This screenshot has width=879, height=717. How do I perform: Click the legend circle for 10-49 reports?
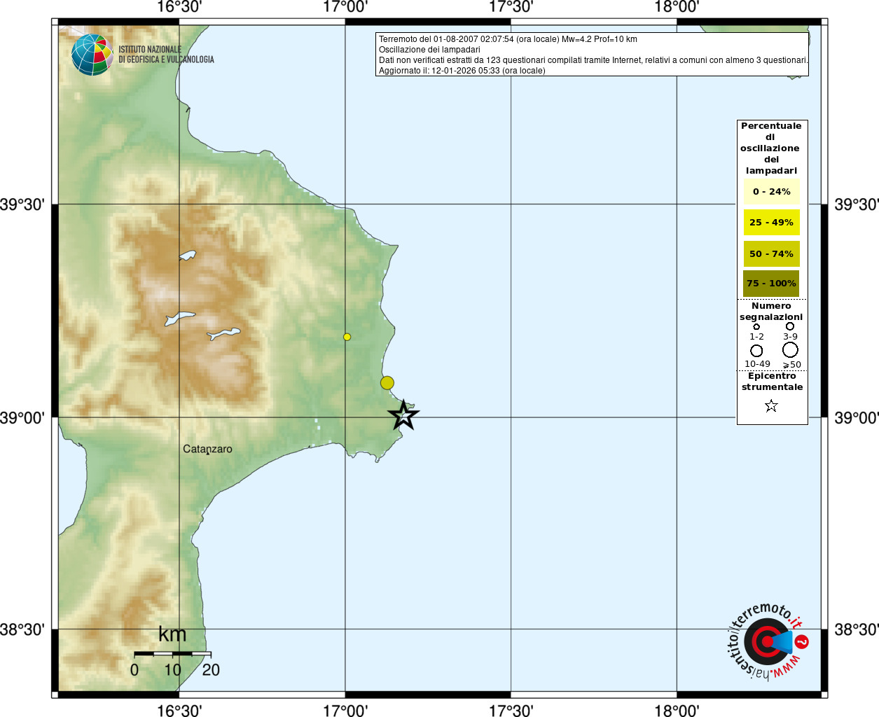[756, 350]
